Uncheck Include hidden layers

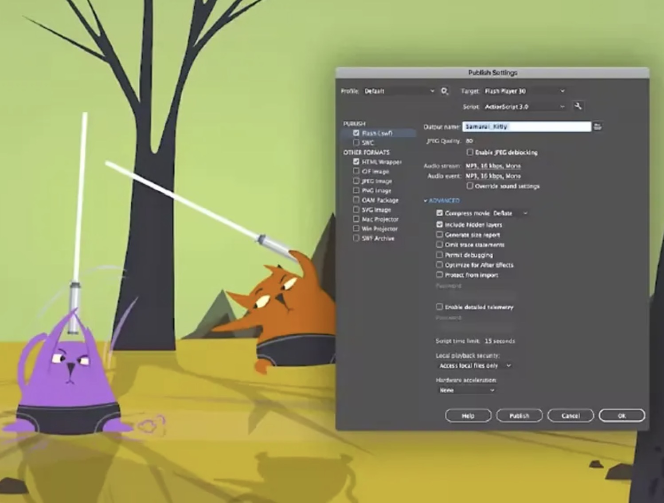[x=439, y=225]
